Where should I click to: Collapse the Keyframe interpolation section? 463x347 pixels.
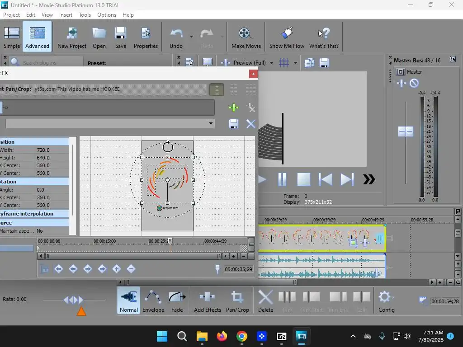34,214
